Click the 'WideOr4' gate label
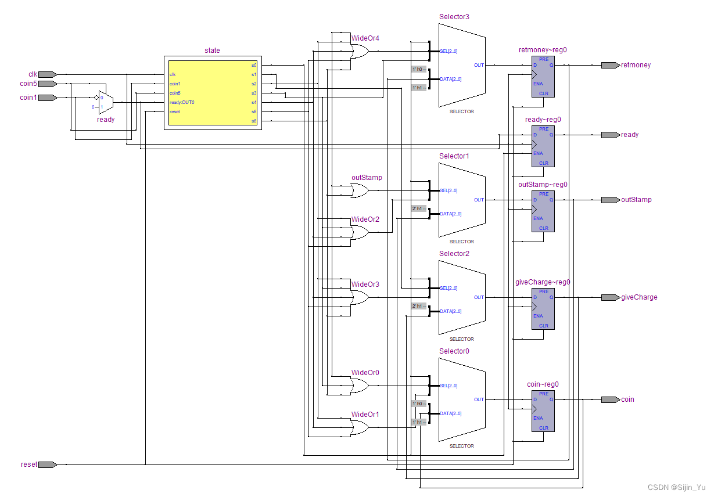Screen dimensions: 714x497 (365, 38)
